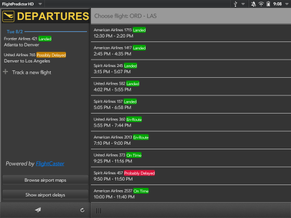291x218 pixels.
Task: Click the battery indicator icon
Action: coord(268,4)
